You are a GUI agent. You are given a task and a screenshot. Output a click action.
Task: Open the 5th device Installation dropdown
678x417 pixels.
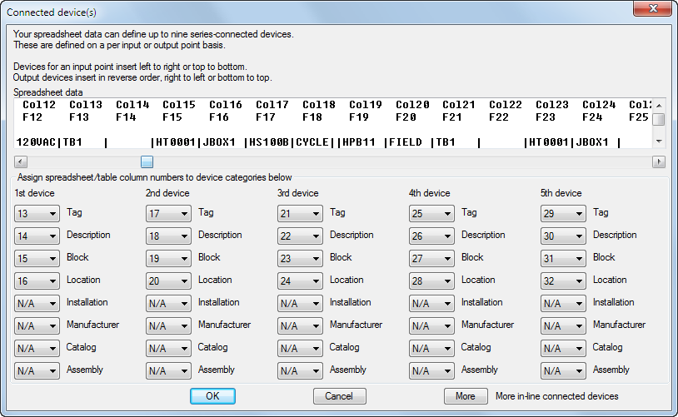[x=563, y=303]
